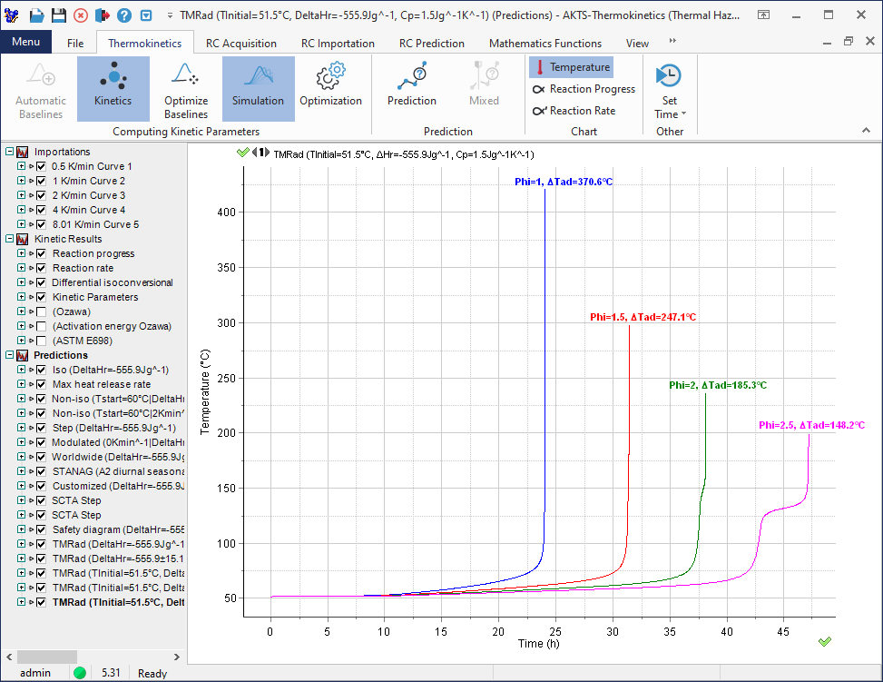Image resolution: width=883 pixels, height=682 pixels.
Task: Switch to the RC Acquisition tab
Action: [x=240, y=43]
